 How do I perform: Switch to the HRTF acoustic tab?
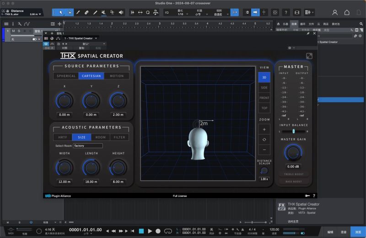click(63, 137)
